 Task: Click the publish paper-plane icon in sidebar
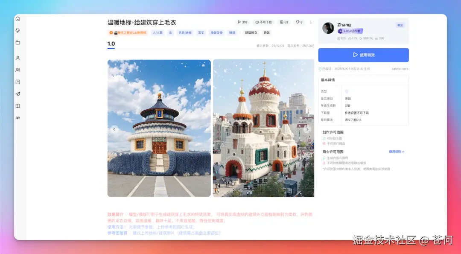coord(18,93)
